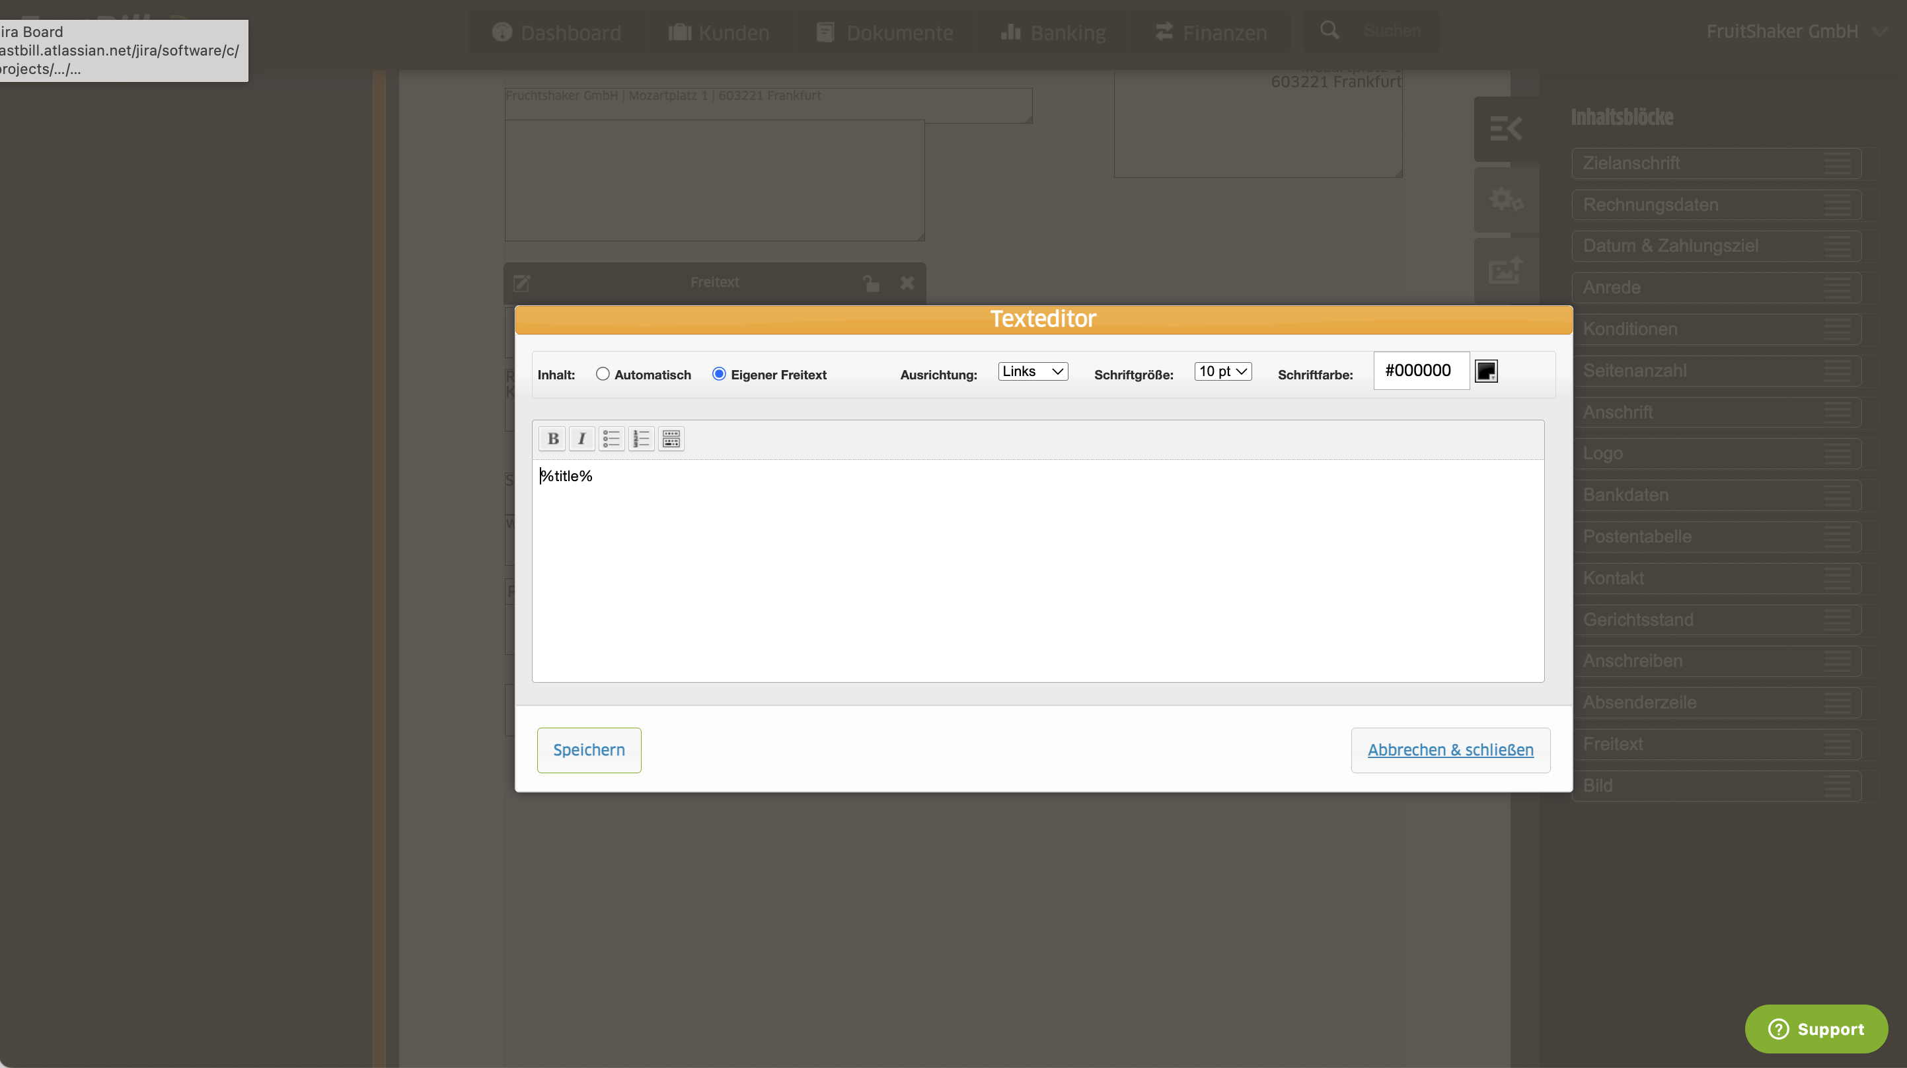Open the black Schriftfarbe color swatch
The height and width of the screenshot is (1068, 1907).
(x=1486, y=371)
